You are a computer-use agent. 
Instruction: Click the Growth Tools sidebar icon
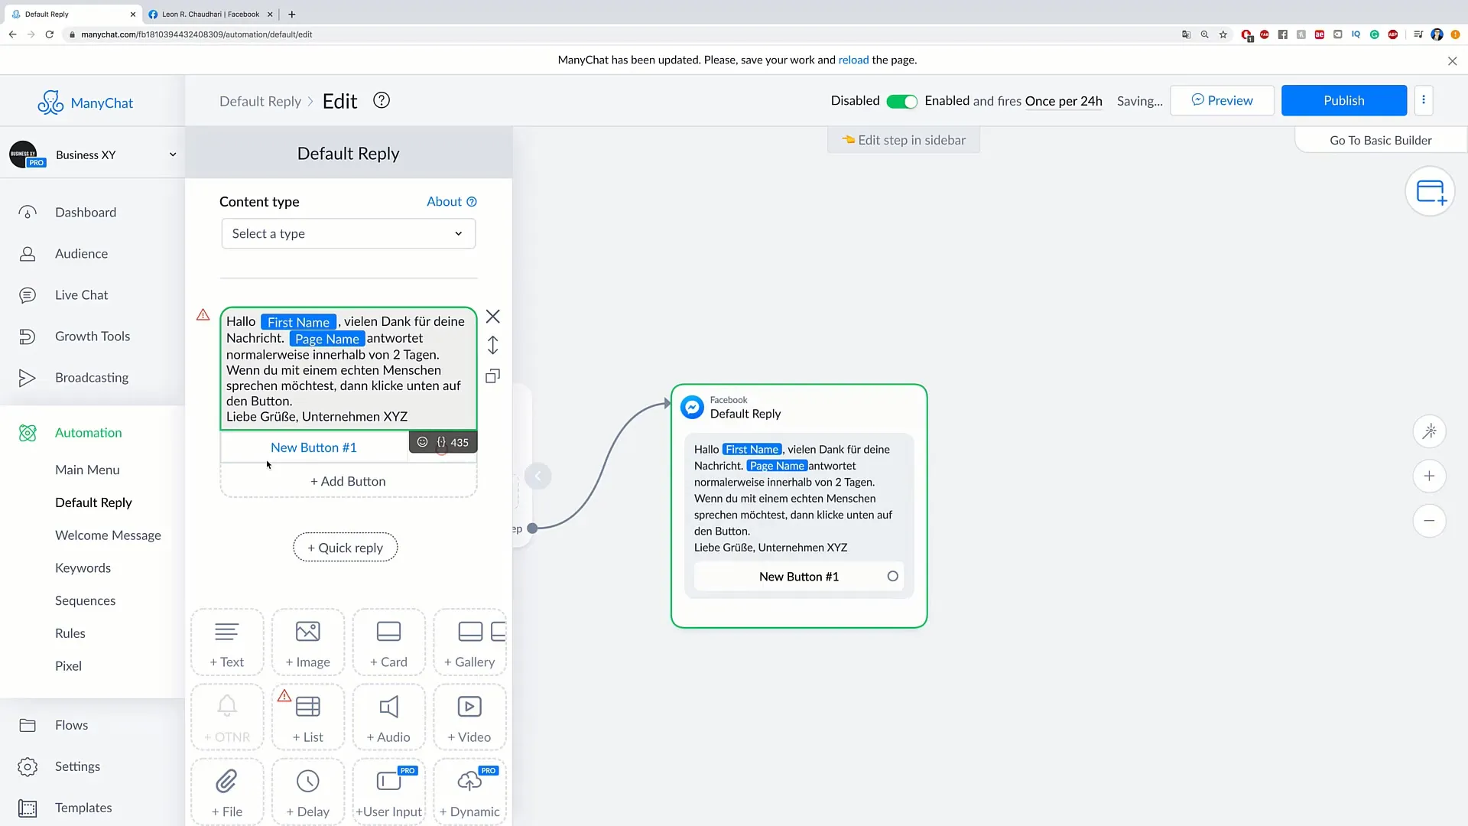click(x=26, y=336)
